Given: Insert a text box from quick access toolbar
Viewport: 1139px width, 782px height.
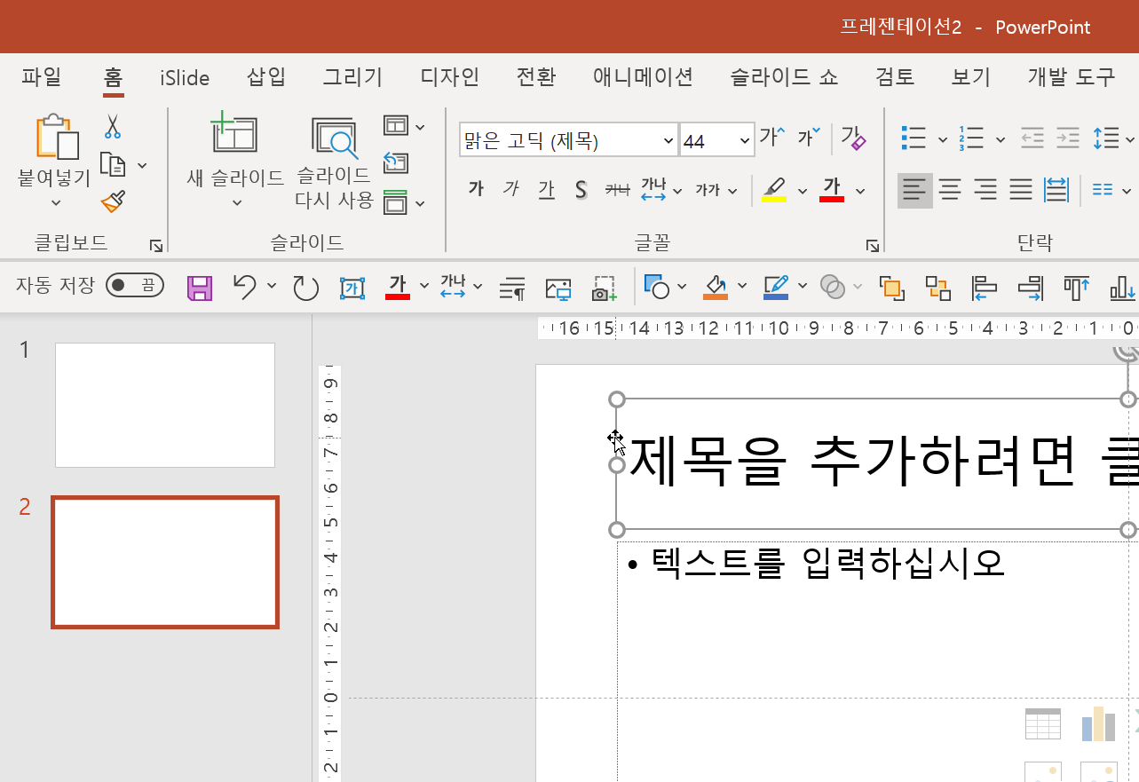Looking at the screenshot, I should point(352,288).
